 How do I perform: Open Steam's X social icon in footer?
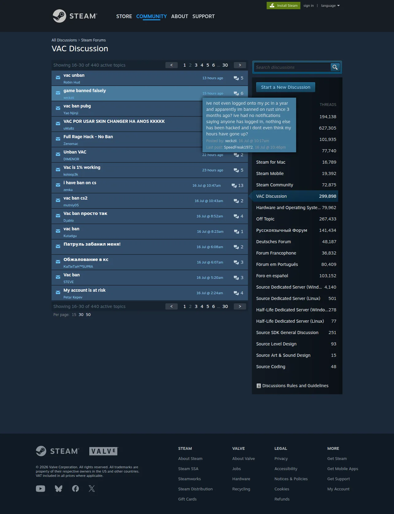[x=92, y=489]
